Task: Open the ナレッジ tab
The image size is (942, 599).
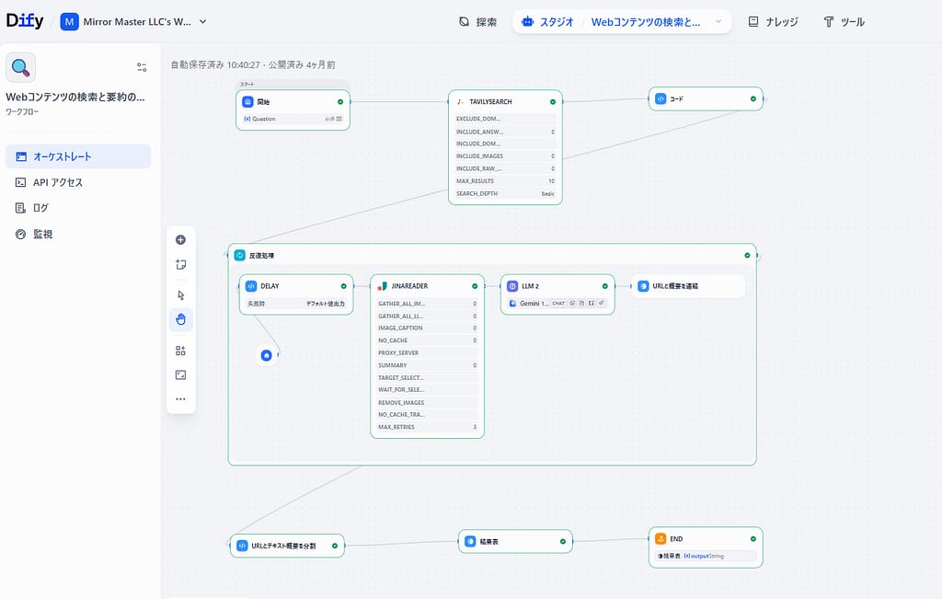Action: [773, 22]
